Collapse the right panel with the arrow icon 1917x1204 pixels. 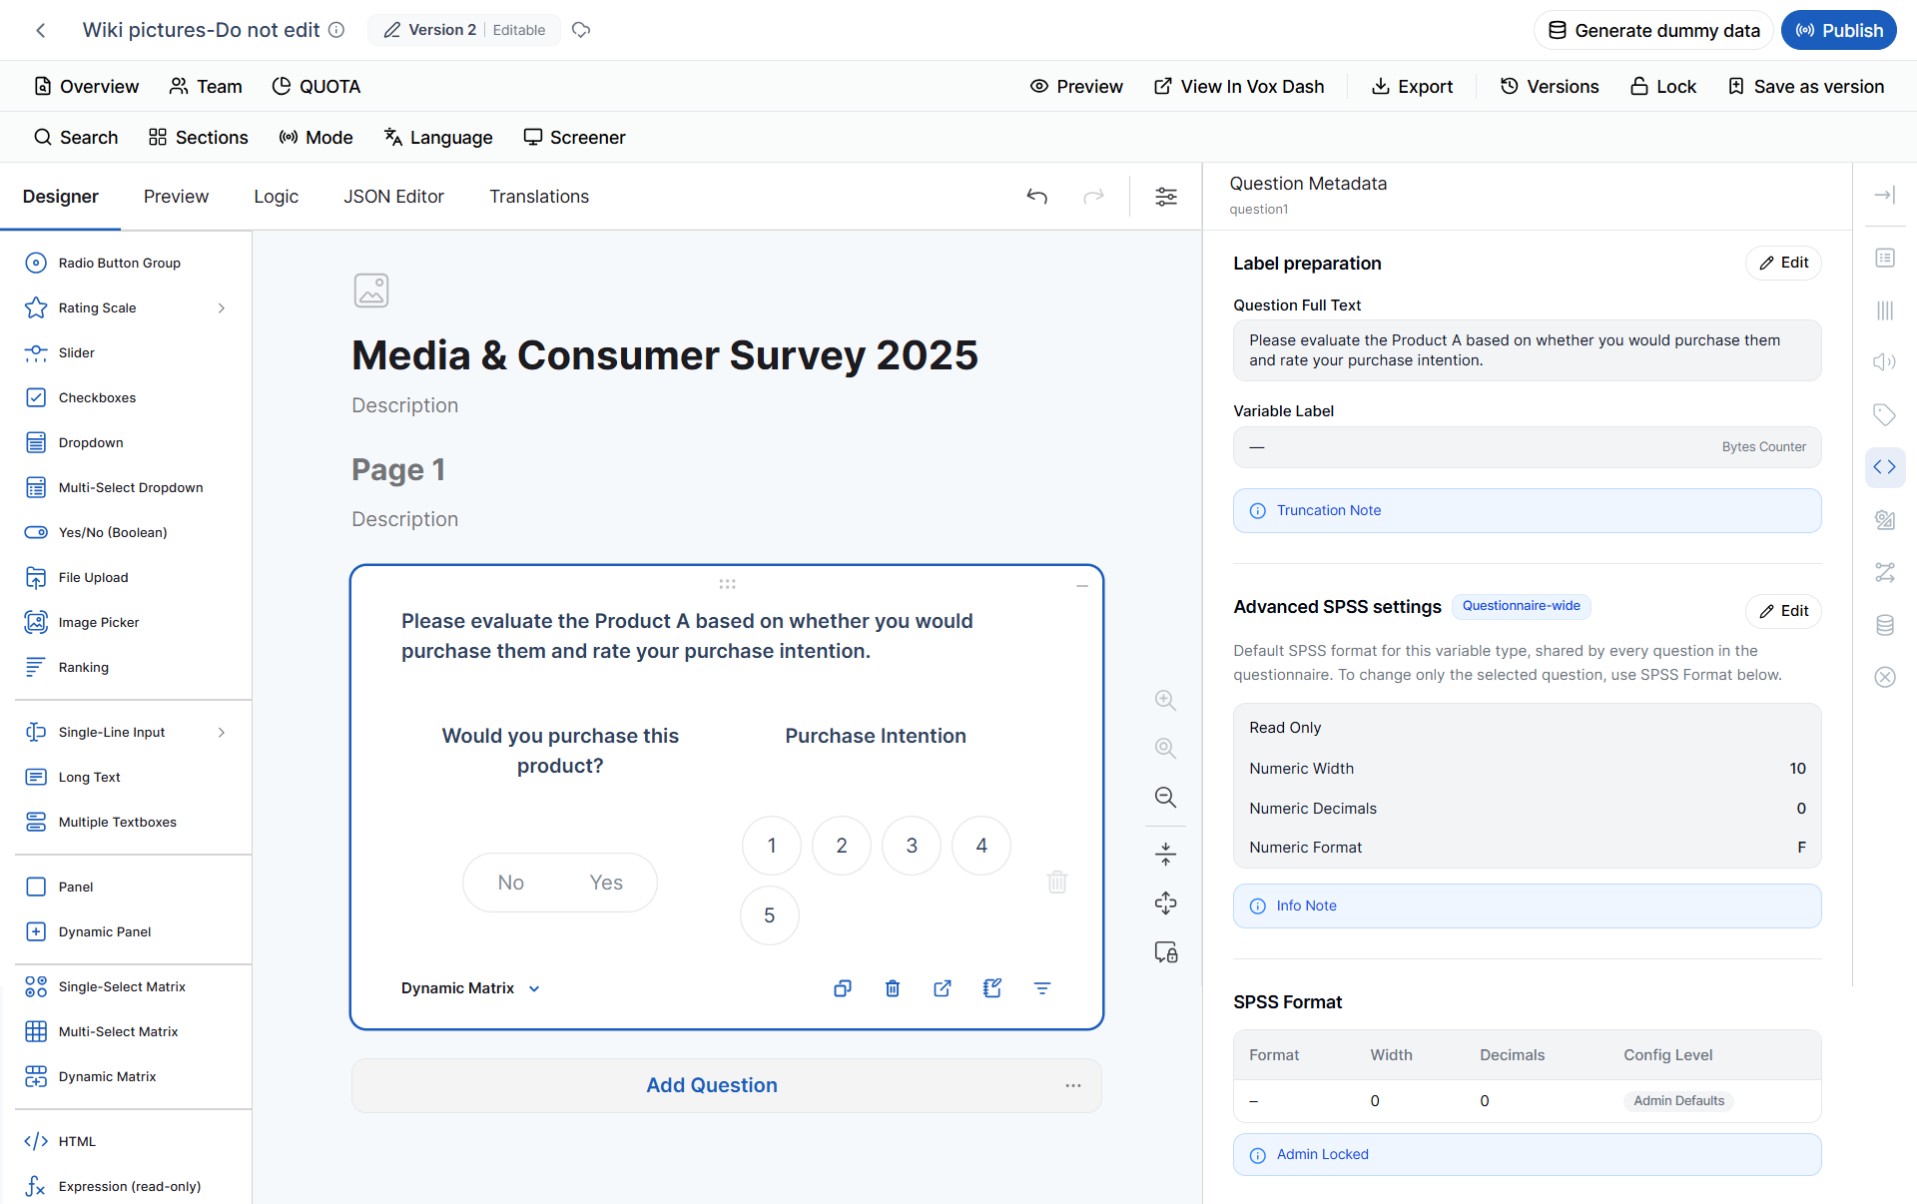click(x=1884, y=196)
